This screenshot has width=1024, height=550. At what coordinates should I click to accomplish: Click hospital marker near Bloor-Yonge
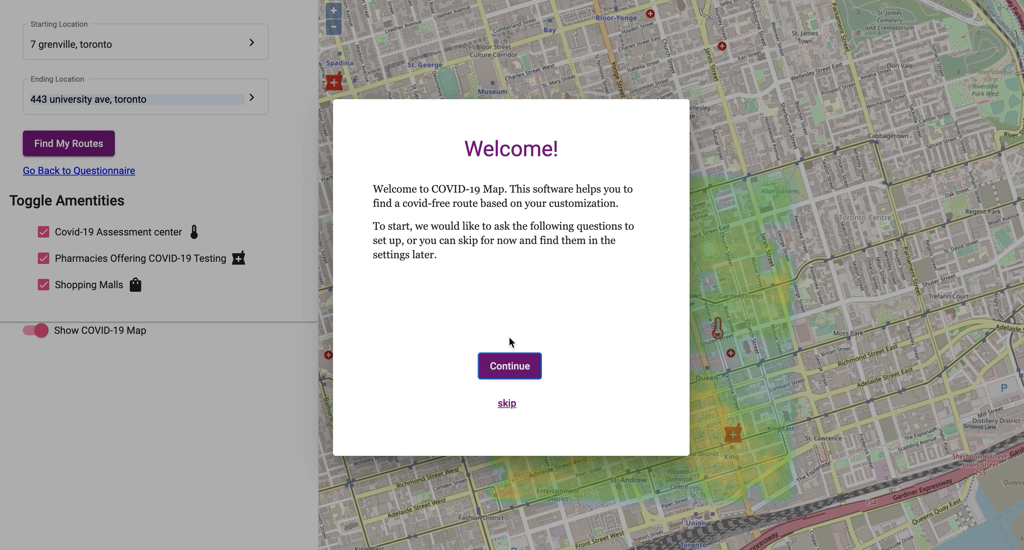pyautogui.click(x=650, y=14)
